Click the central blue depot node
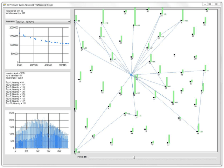The width and height of the screenshot is (224, 168). [131, 75]
